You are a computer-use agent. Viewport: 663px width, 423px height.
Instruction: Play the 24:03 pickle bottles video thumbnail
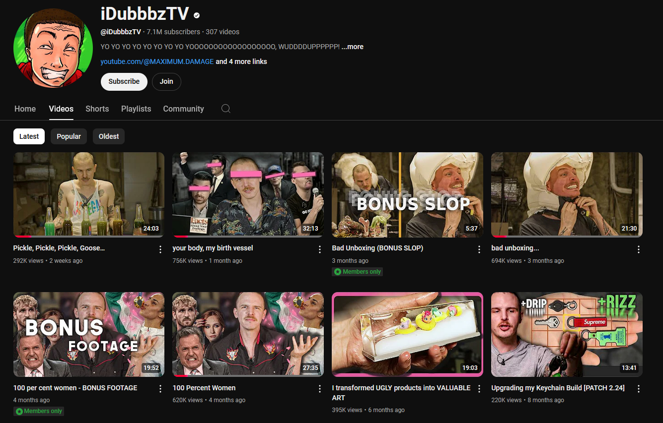[89, 194]
